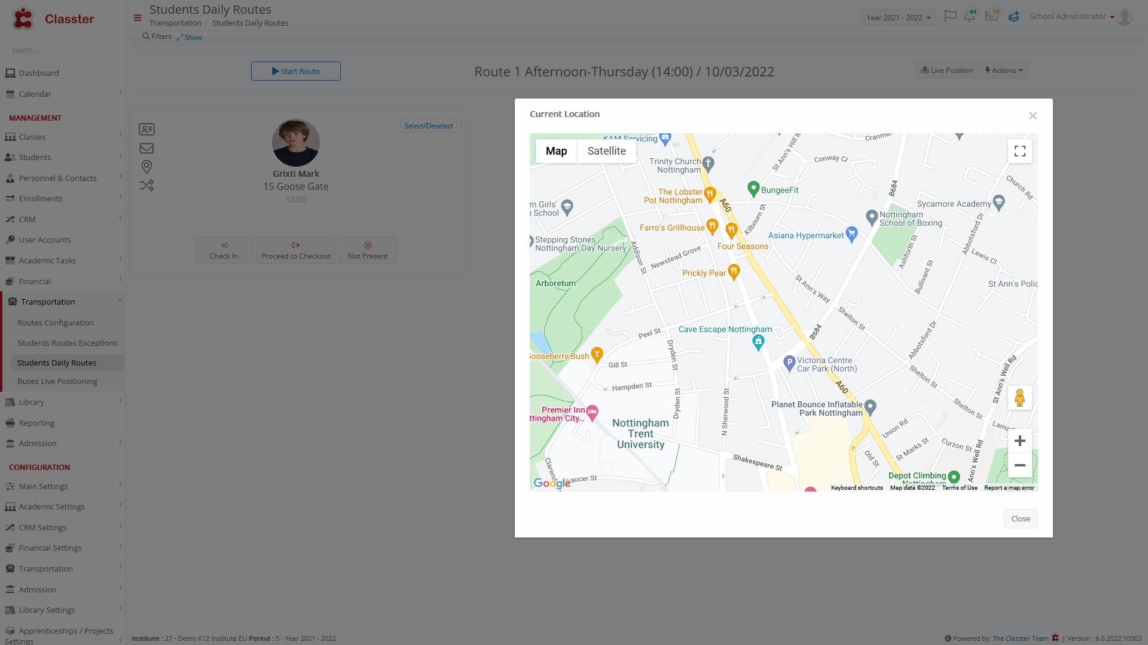Close Current Location dialog with X
Viewport: 1148px width, 645px height.
click(x=1033, y=116)
